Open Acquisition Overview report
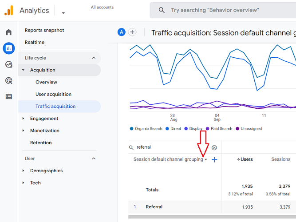This screenshot has height=222, width=296. (46, 82)
